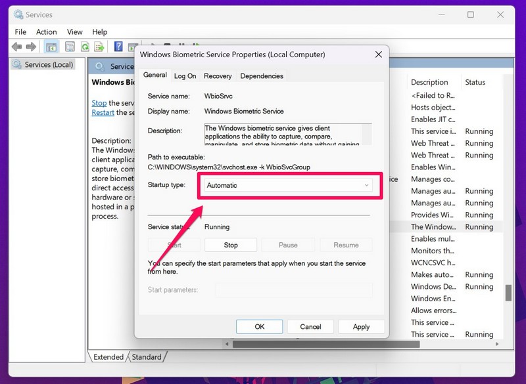Screen dimensions: 526x384
Task: Switch to the Log On tab
Action: click(x=185, y=76)
